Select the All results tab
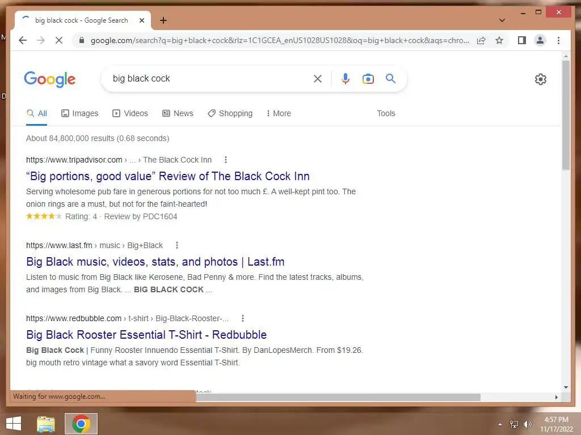Viewport: 581px width, 435px height. point(37,113)
